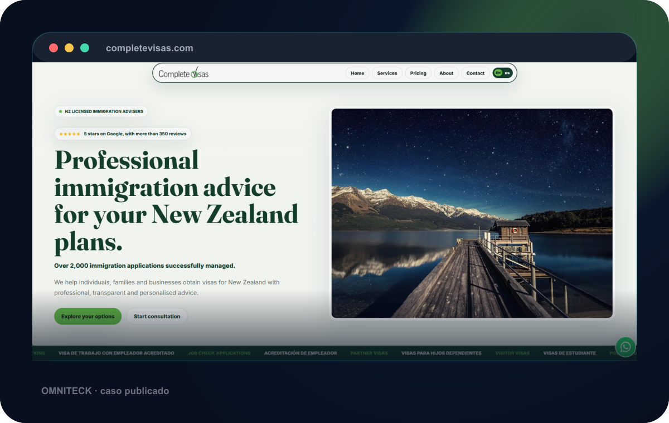669x423 pixels.
Task: Open the Services nav item
Action: [387, 73]
